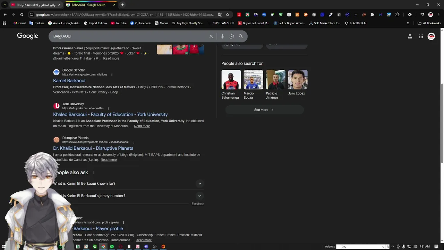
Task: Open more options for the Google Scholar result
Action: (x=112, y=75)
